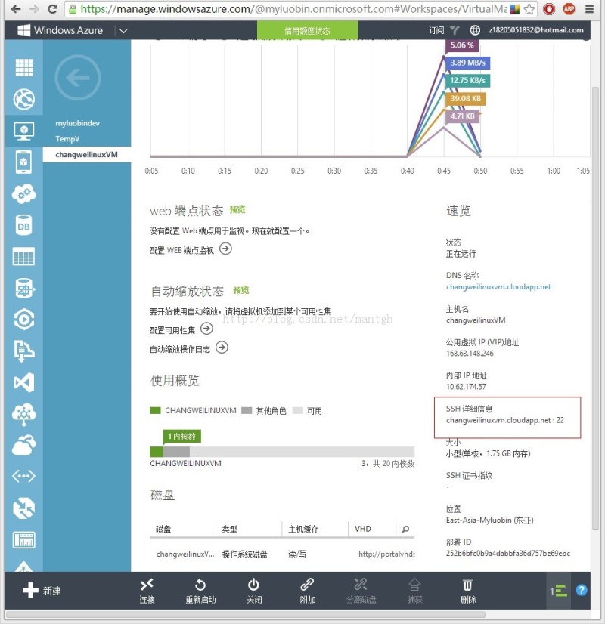
Task: Click the disk table search magnifier icon
Action: click(405, 530)
